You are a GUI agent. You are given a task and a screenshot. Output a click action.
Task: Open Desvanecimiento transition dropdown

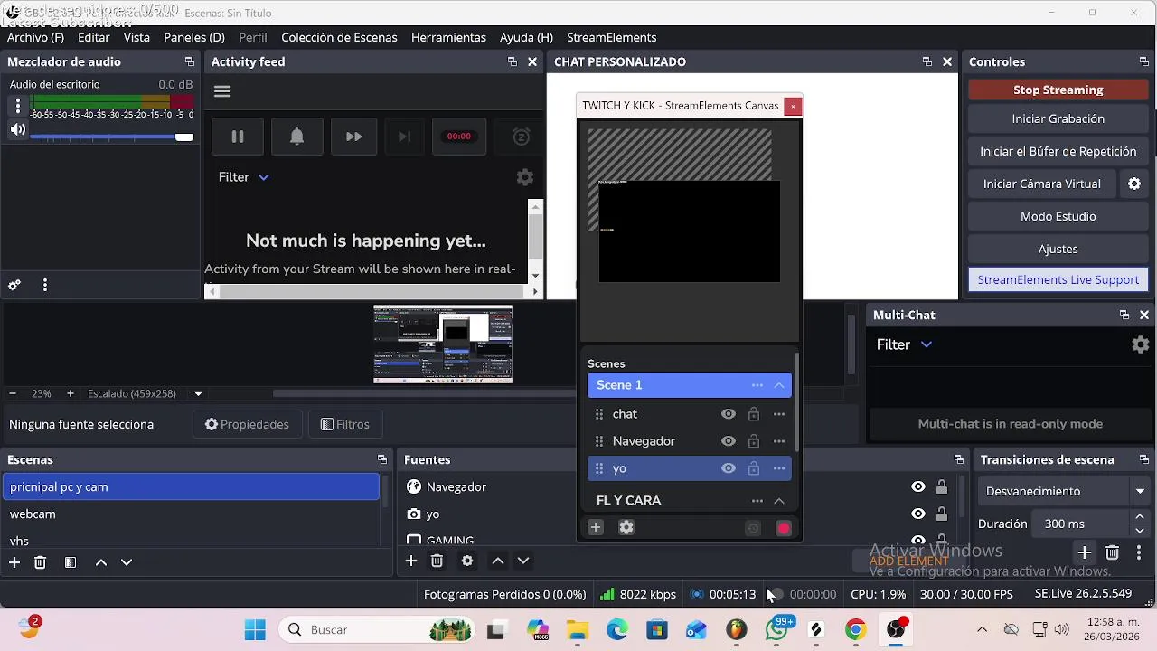[x=1063, y=491]
